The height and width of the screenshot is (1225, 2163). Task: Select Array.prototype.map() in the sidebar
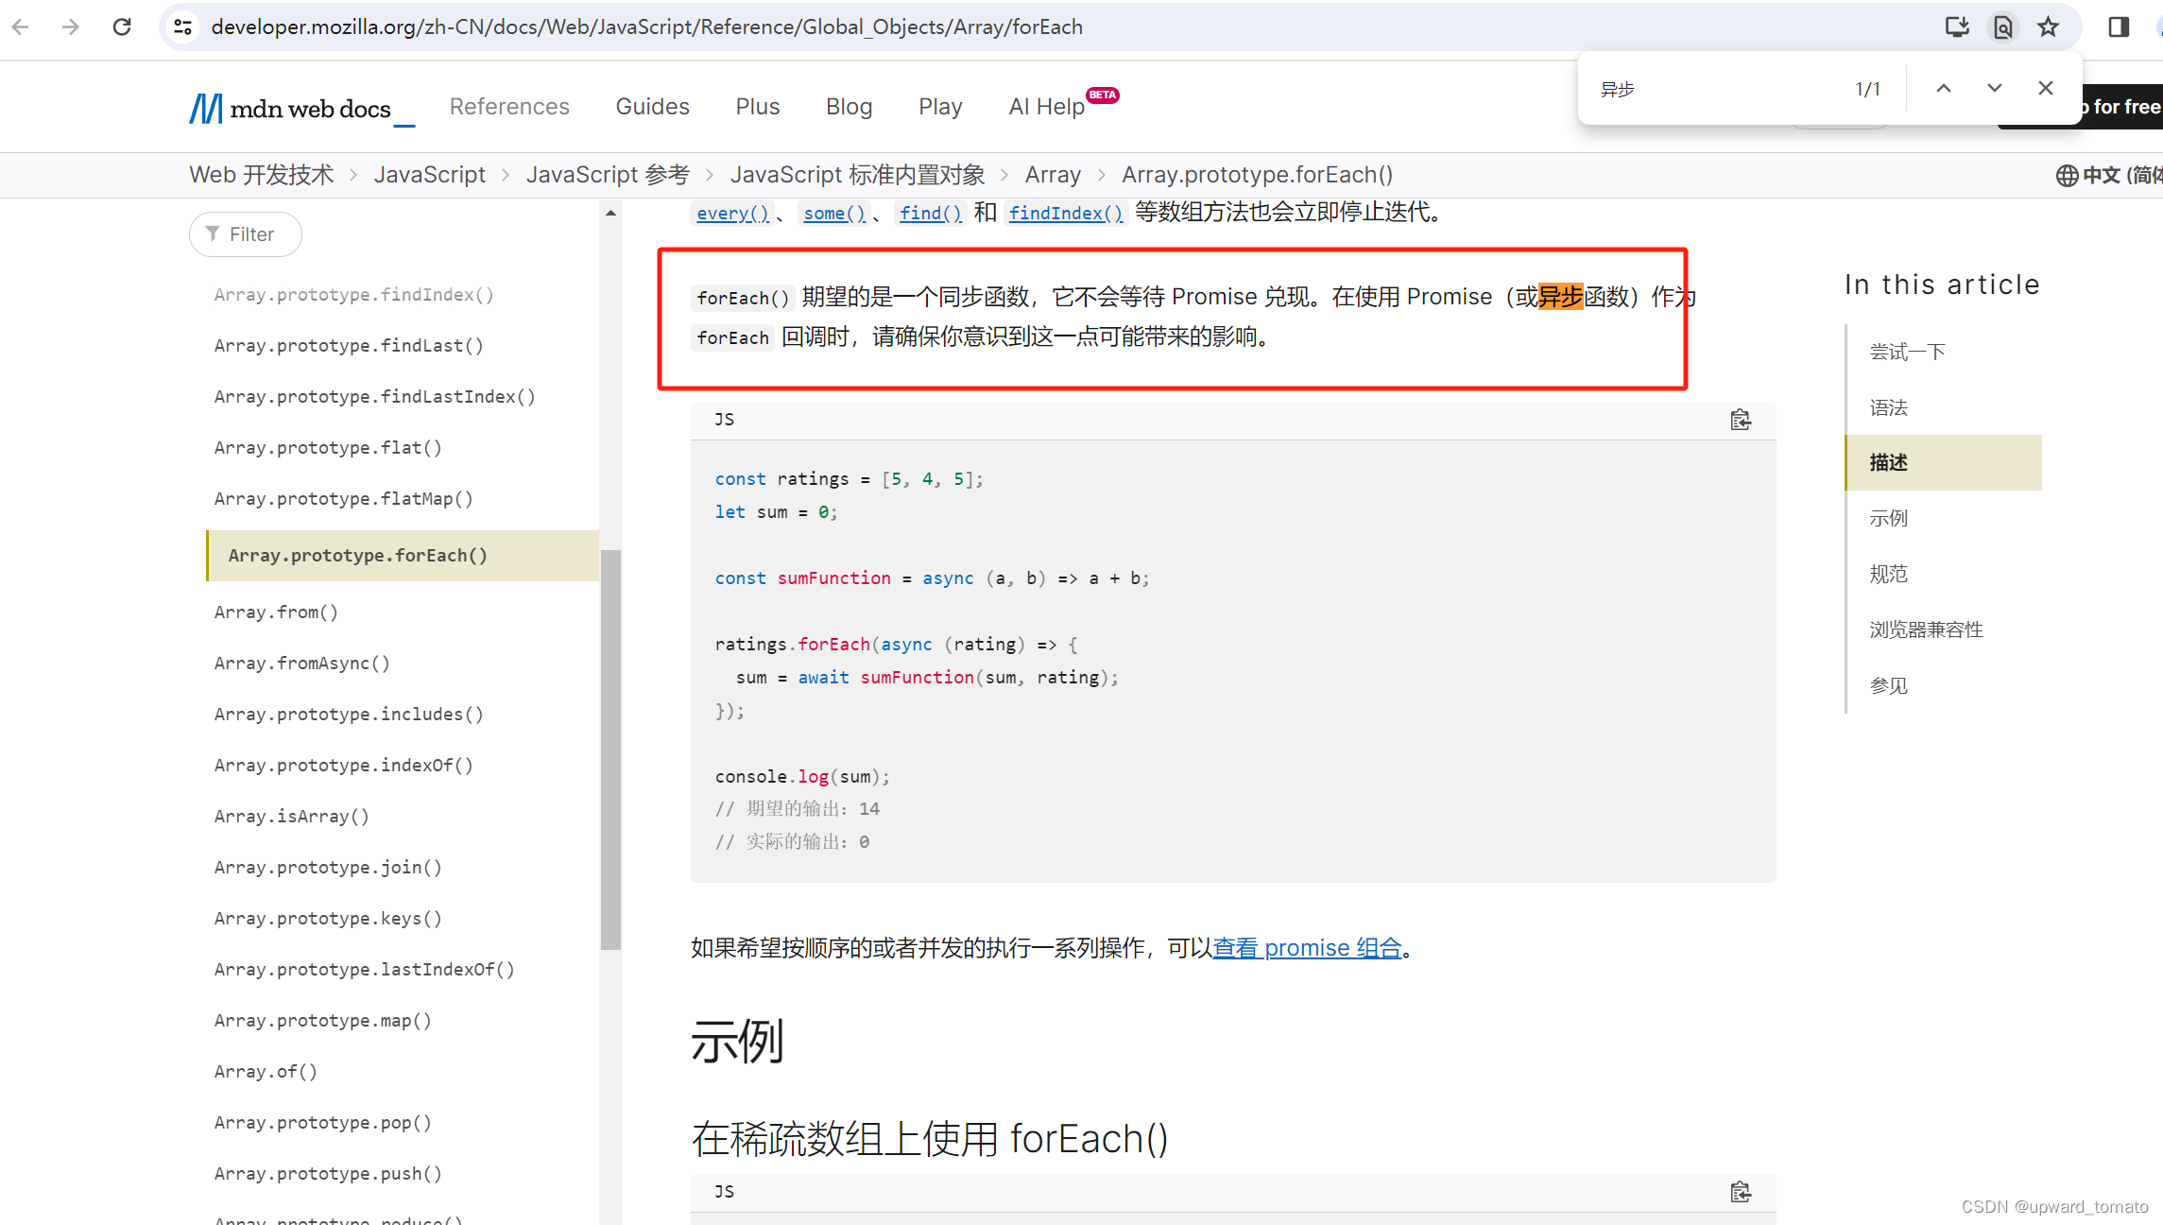(322, 1020)
